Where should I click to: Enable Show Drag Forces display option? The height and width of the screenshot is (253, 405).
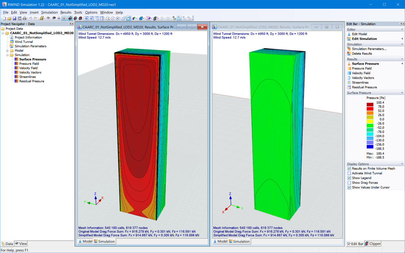pos(349,183)
